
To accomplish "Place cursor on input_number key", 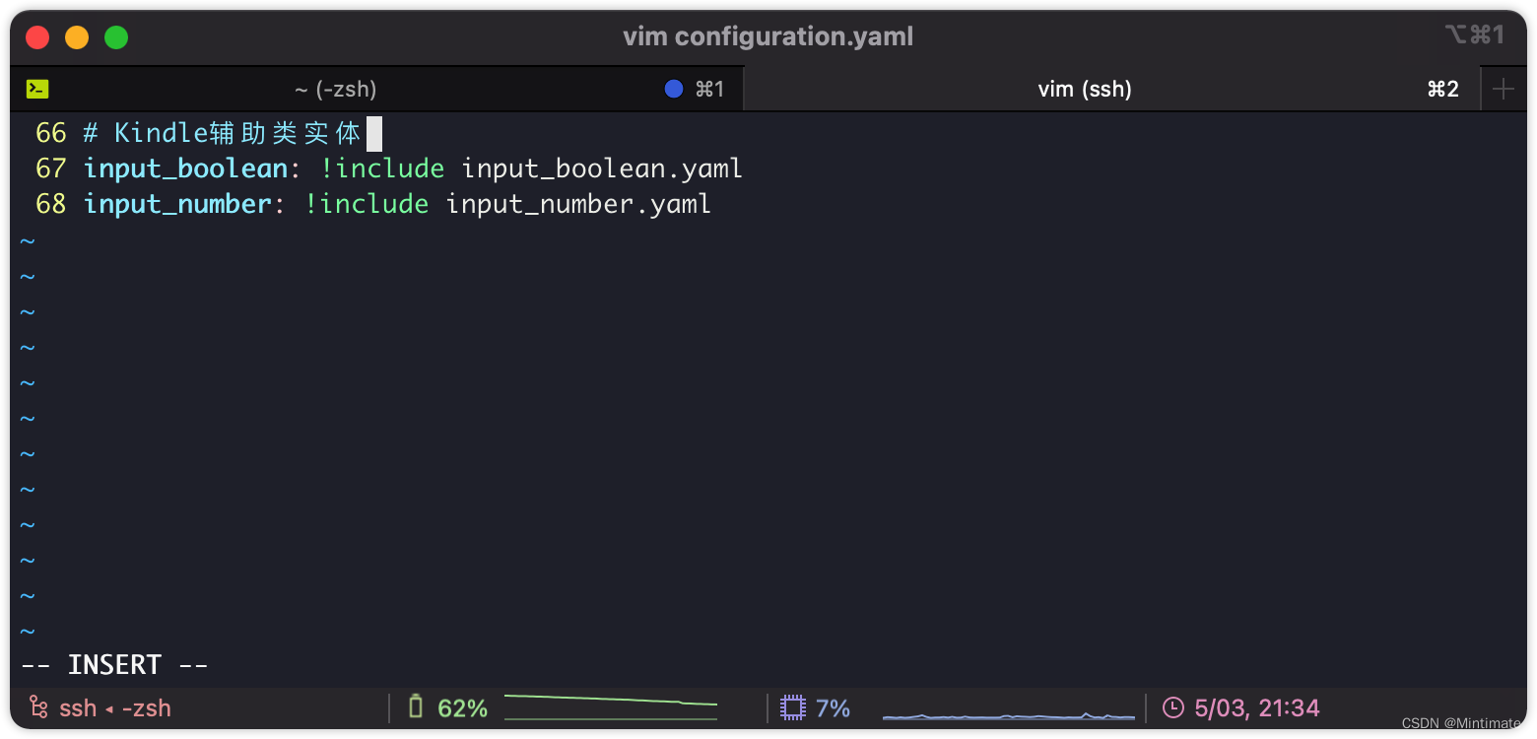I will (x=177, y=204).
